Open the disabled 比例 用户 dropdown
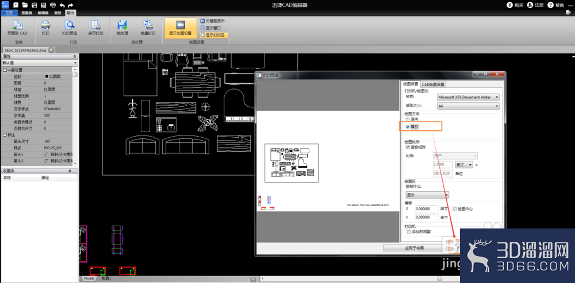This screenshot has width=575, height=283. click(455, 156)
